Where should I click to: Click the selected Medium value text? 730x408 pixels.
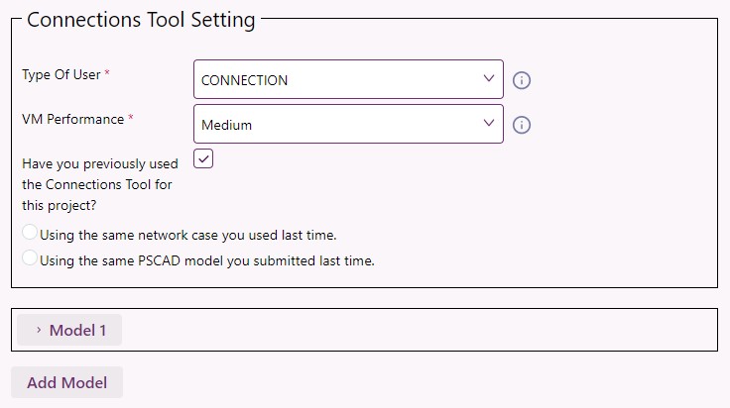pos(227,125)
